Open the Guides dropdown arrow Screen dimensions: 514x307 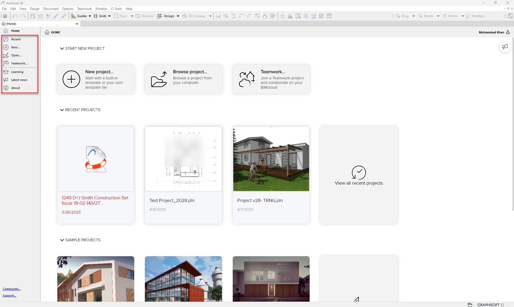90,16
